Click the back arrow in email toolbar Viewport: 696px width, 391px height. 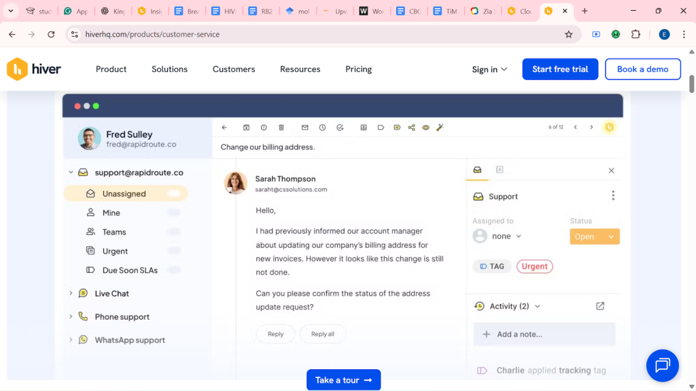click(x=224, y=128)
